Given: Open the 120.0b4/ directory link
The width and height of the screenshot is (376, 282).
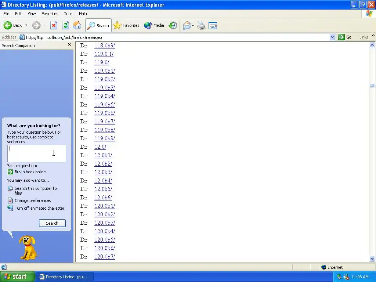Looking at the screenshot, I should click(x=105, y=231).
